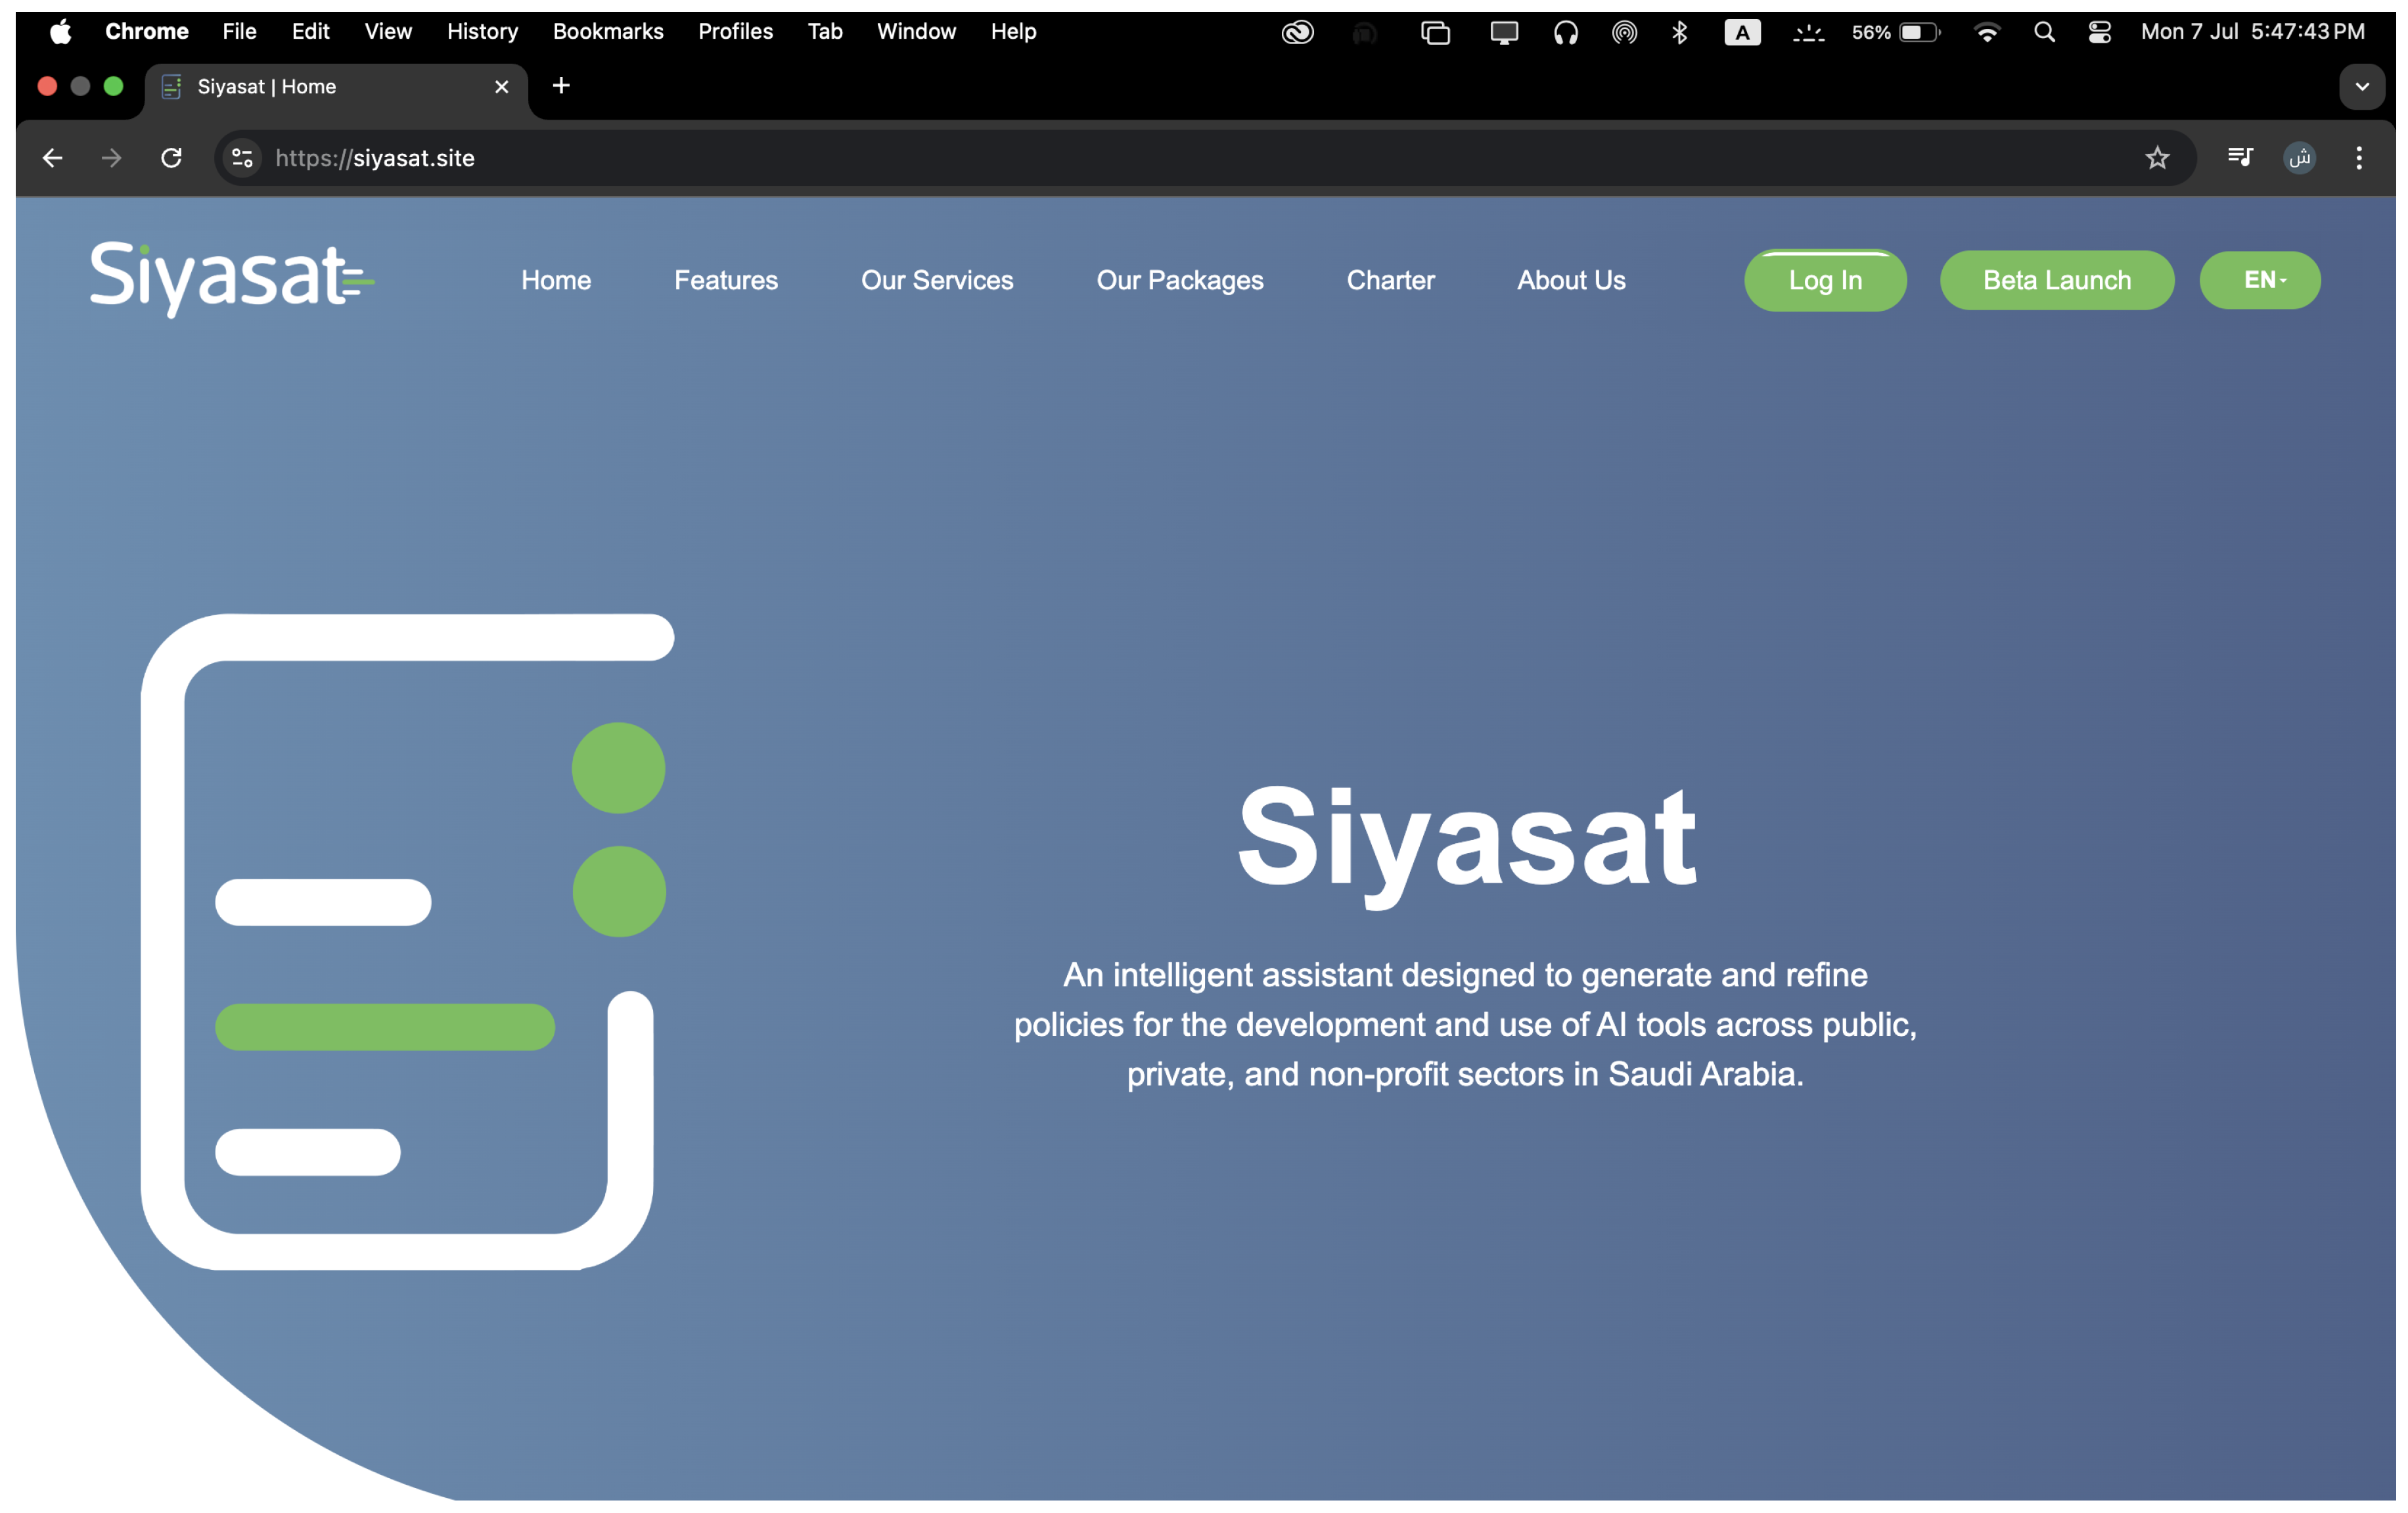
Task: Open Chrome's three-dot menu
Action: coord(2359,158)
